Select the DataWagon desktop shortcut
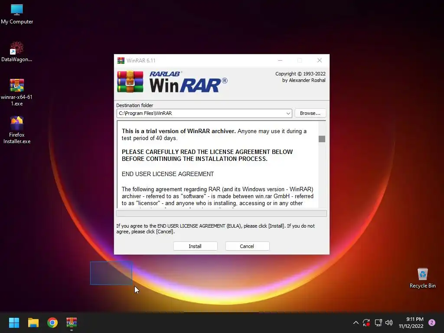The height and width of the screenshot is (333, 444). 17,52
